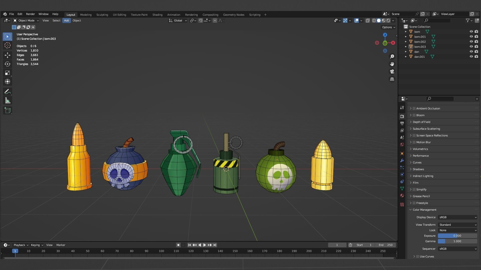Open the View Transform dropdown
Image resolution: width=481 pixels, height=270 pixels.
[457, 225]
